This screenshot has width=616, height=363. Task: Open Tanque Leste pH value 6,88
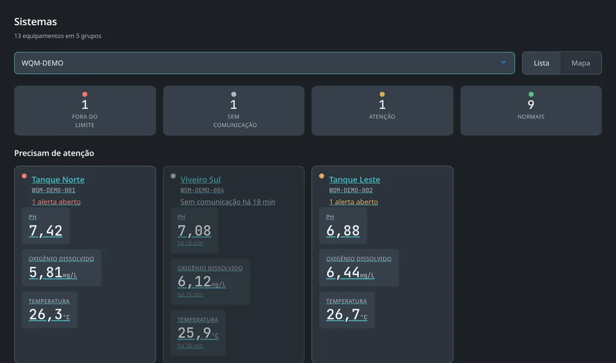click(343, 231)
